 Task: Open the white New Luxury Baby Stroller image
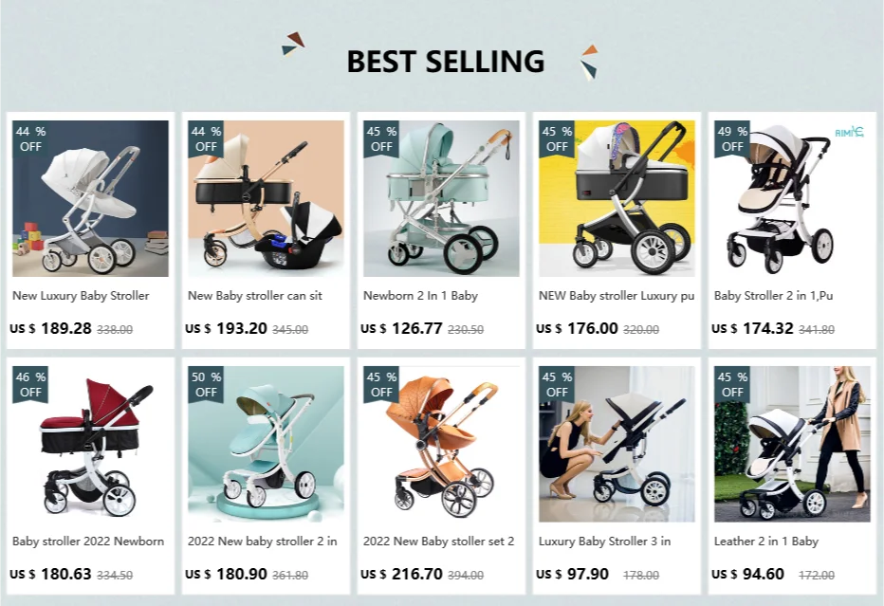pos(90,198)
